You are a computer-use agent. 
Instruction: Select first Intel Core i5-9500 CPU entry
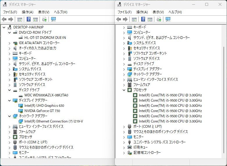click(170, 95)
